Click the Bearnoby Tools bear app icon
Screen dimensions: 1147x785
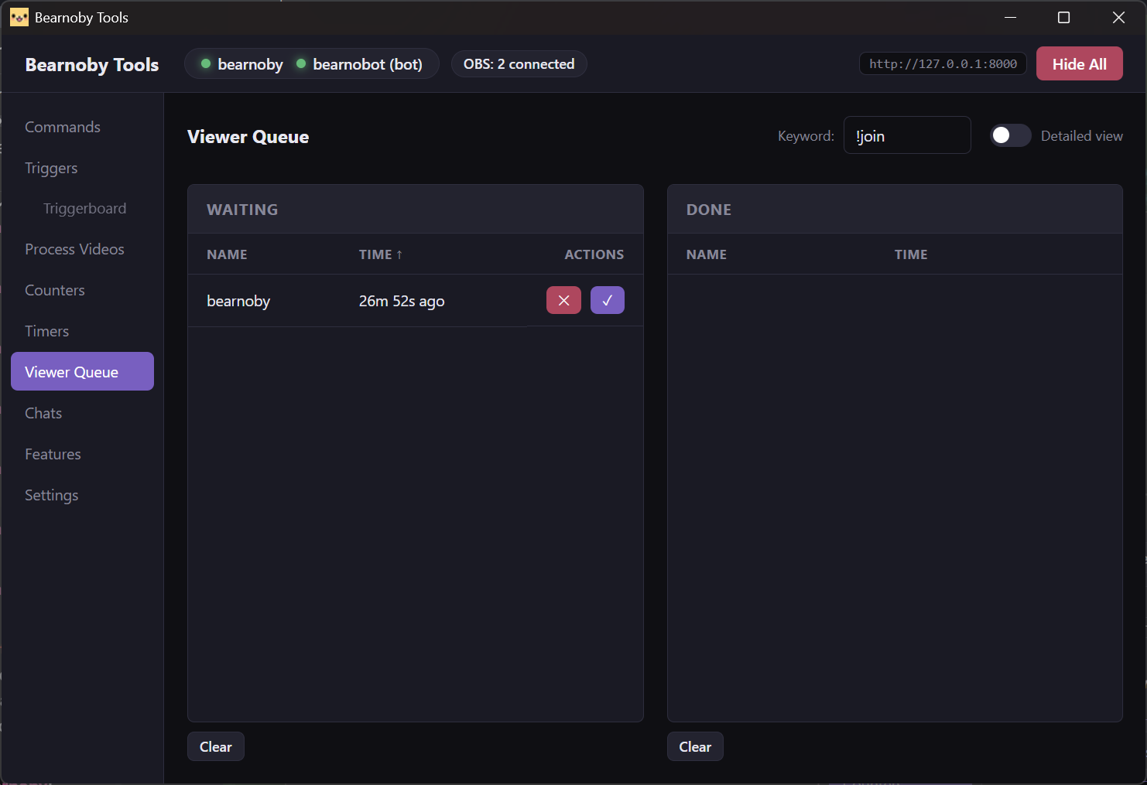(19, 17)
